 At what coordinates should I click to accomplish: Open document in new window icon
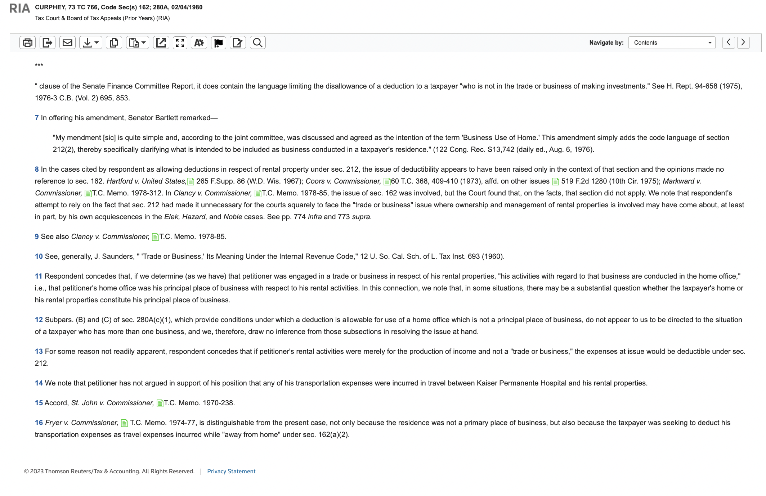161,43
